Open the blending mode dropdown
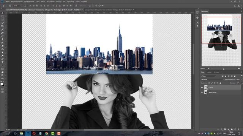Screen dimensions: 243x136 point(213,80)
